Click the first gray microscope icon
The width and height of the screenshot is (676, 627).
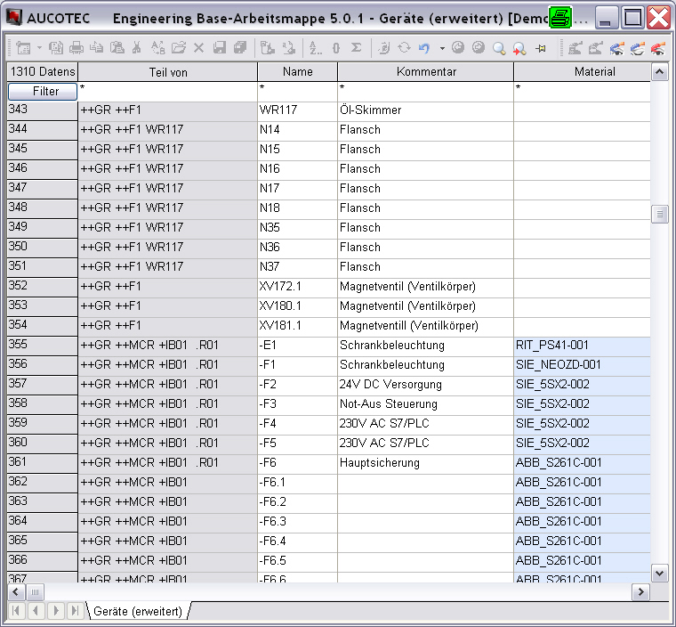pos(575,48)
